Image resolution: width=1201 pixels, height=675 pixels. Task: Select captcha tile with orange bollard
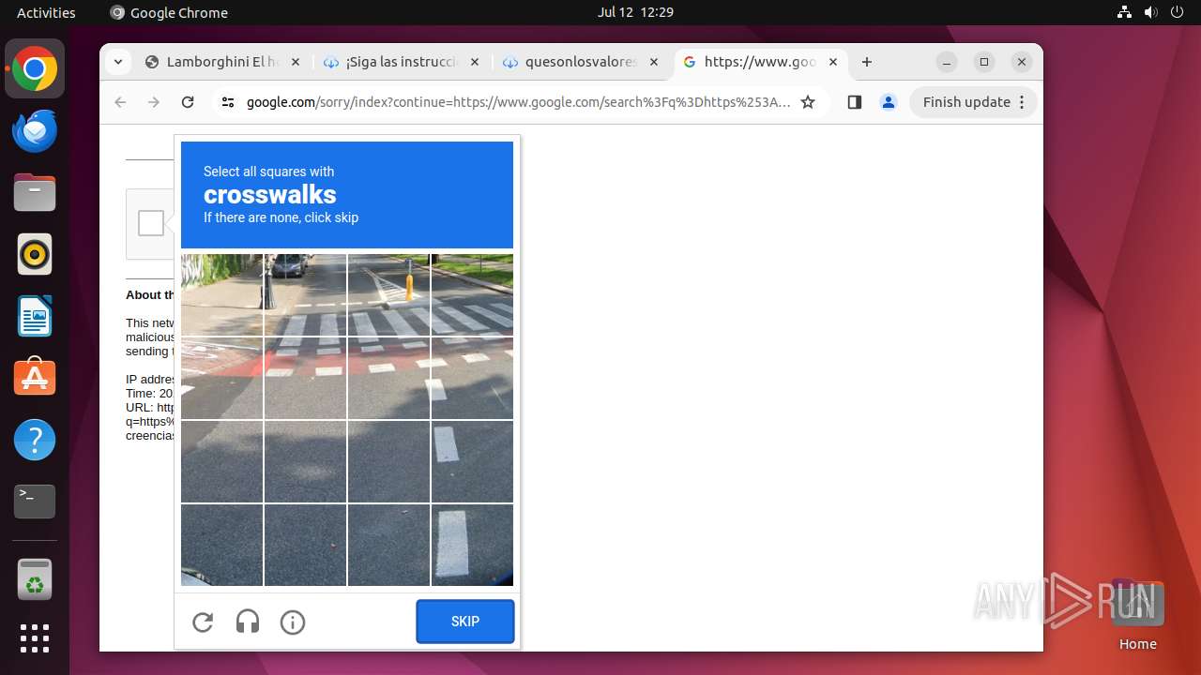[388, 294]
